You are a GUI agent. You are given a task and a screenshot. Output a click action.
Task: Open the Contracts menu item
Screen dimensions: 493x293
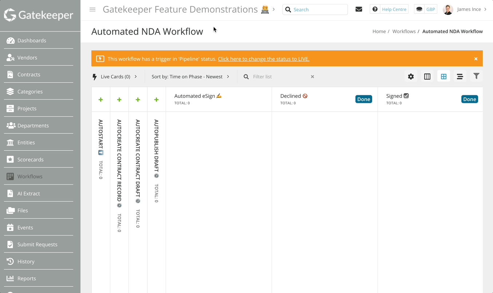(x=29, y=75)
